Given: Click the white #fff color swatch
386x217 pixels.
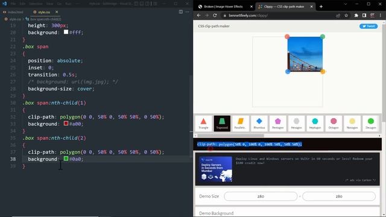Looking at the screenshot, I should (x=66, y=32).
